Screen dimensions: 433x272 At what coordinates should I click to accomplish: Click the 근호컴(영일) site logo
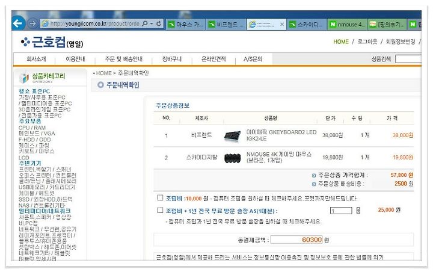[x=52, y=42]
